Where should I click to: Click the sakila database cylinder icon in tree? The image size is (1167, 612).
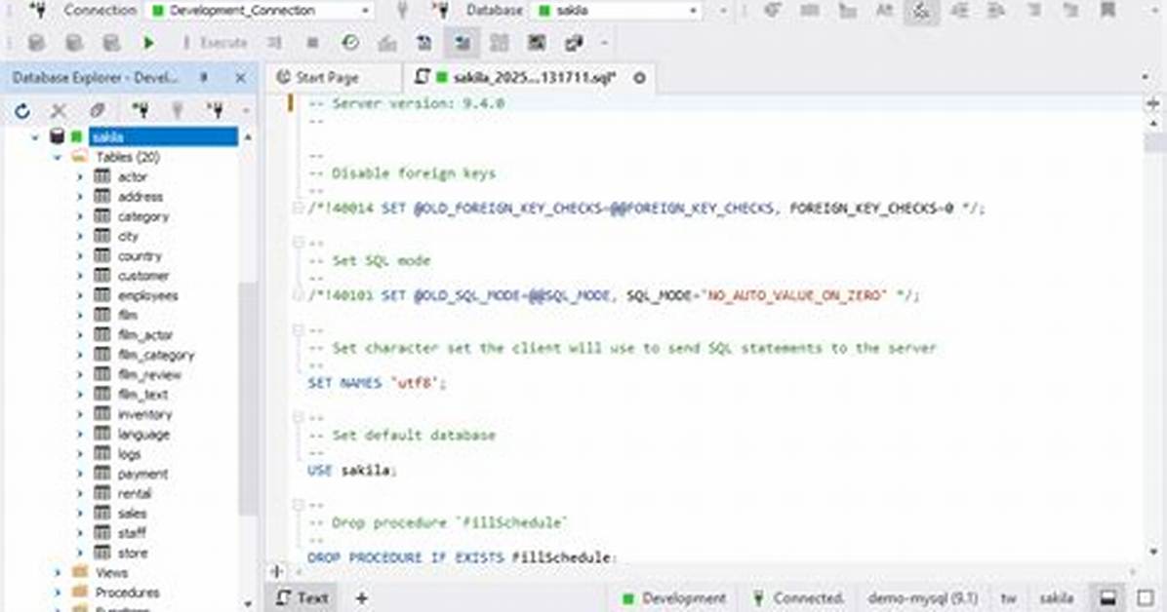[x=58, y=136]
